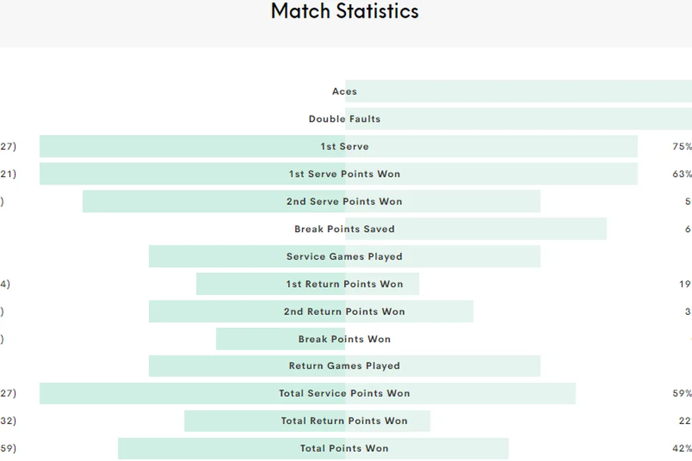Select the Aces stat label
This screenshot has height=461, width=692.
click(x=345, y=92)
